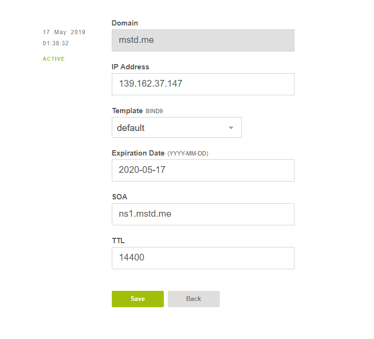
Task: Select the SOA field with ns1.mstd.me
Action: pyautogui.click(x=203, y=214)
